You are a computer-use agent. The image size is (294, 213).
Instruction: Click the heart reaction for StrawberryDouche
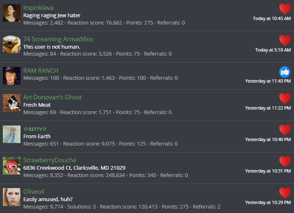tap(285, 161)
